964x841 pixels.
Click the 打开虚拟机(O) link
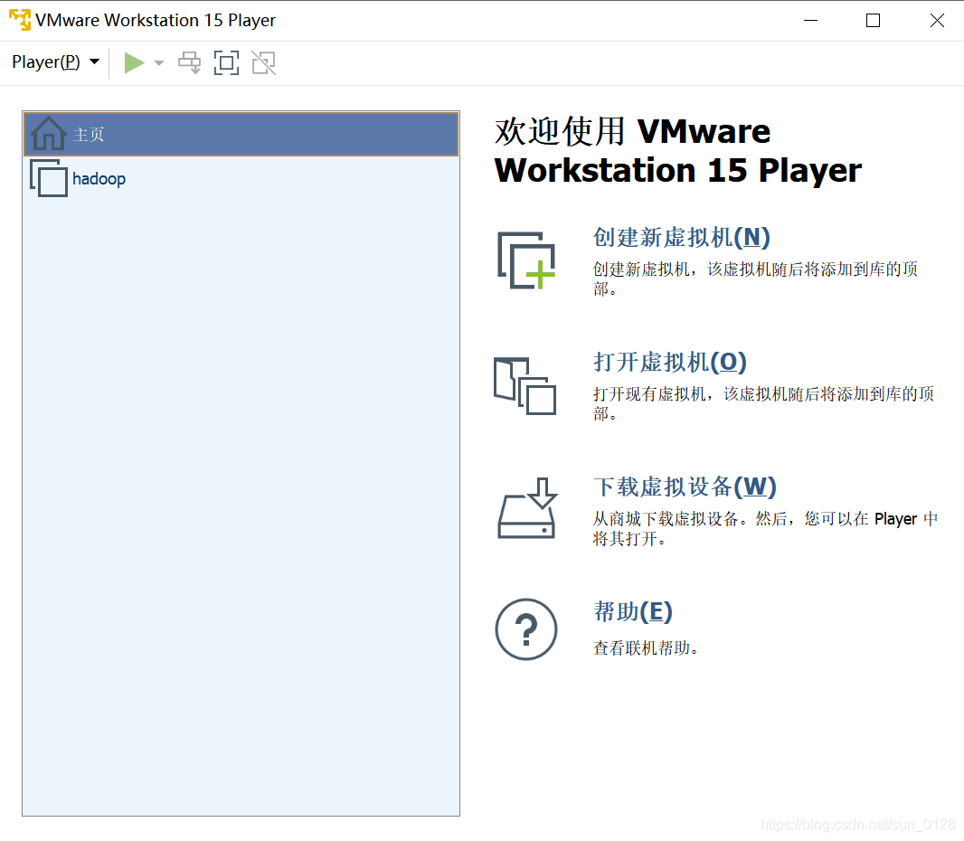click(x=669, y=362)
